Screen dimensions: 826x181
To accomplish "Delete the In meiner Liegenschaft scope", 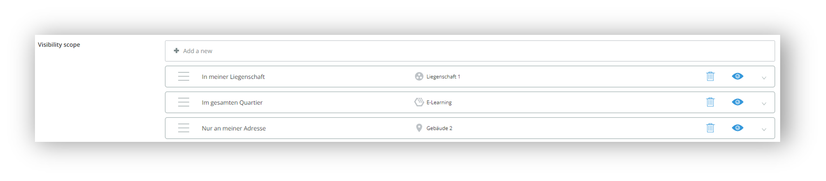I will 710,76.
